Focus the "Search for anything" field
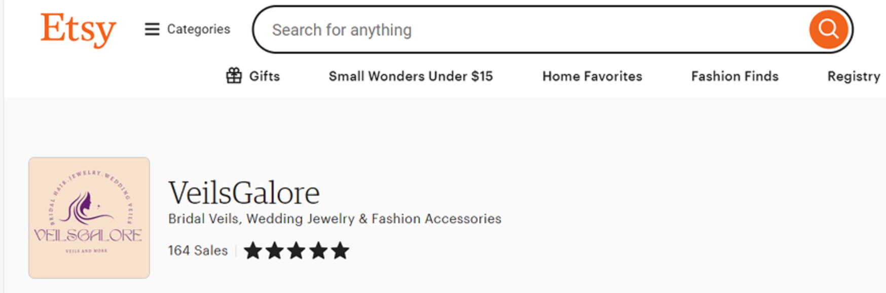This screenshot has width=886, height=293. coord(532,30)
